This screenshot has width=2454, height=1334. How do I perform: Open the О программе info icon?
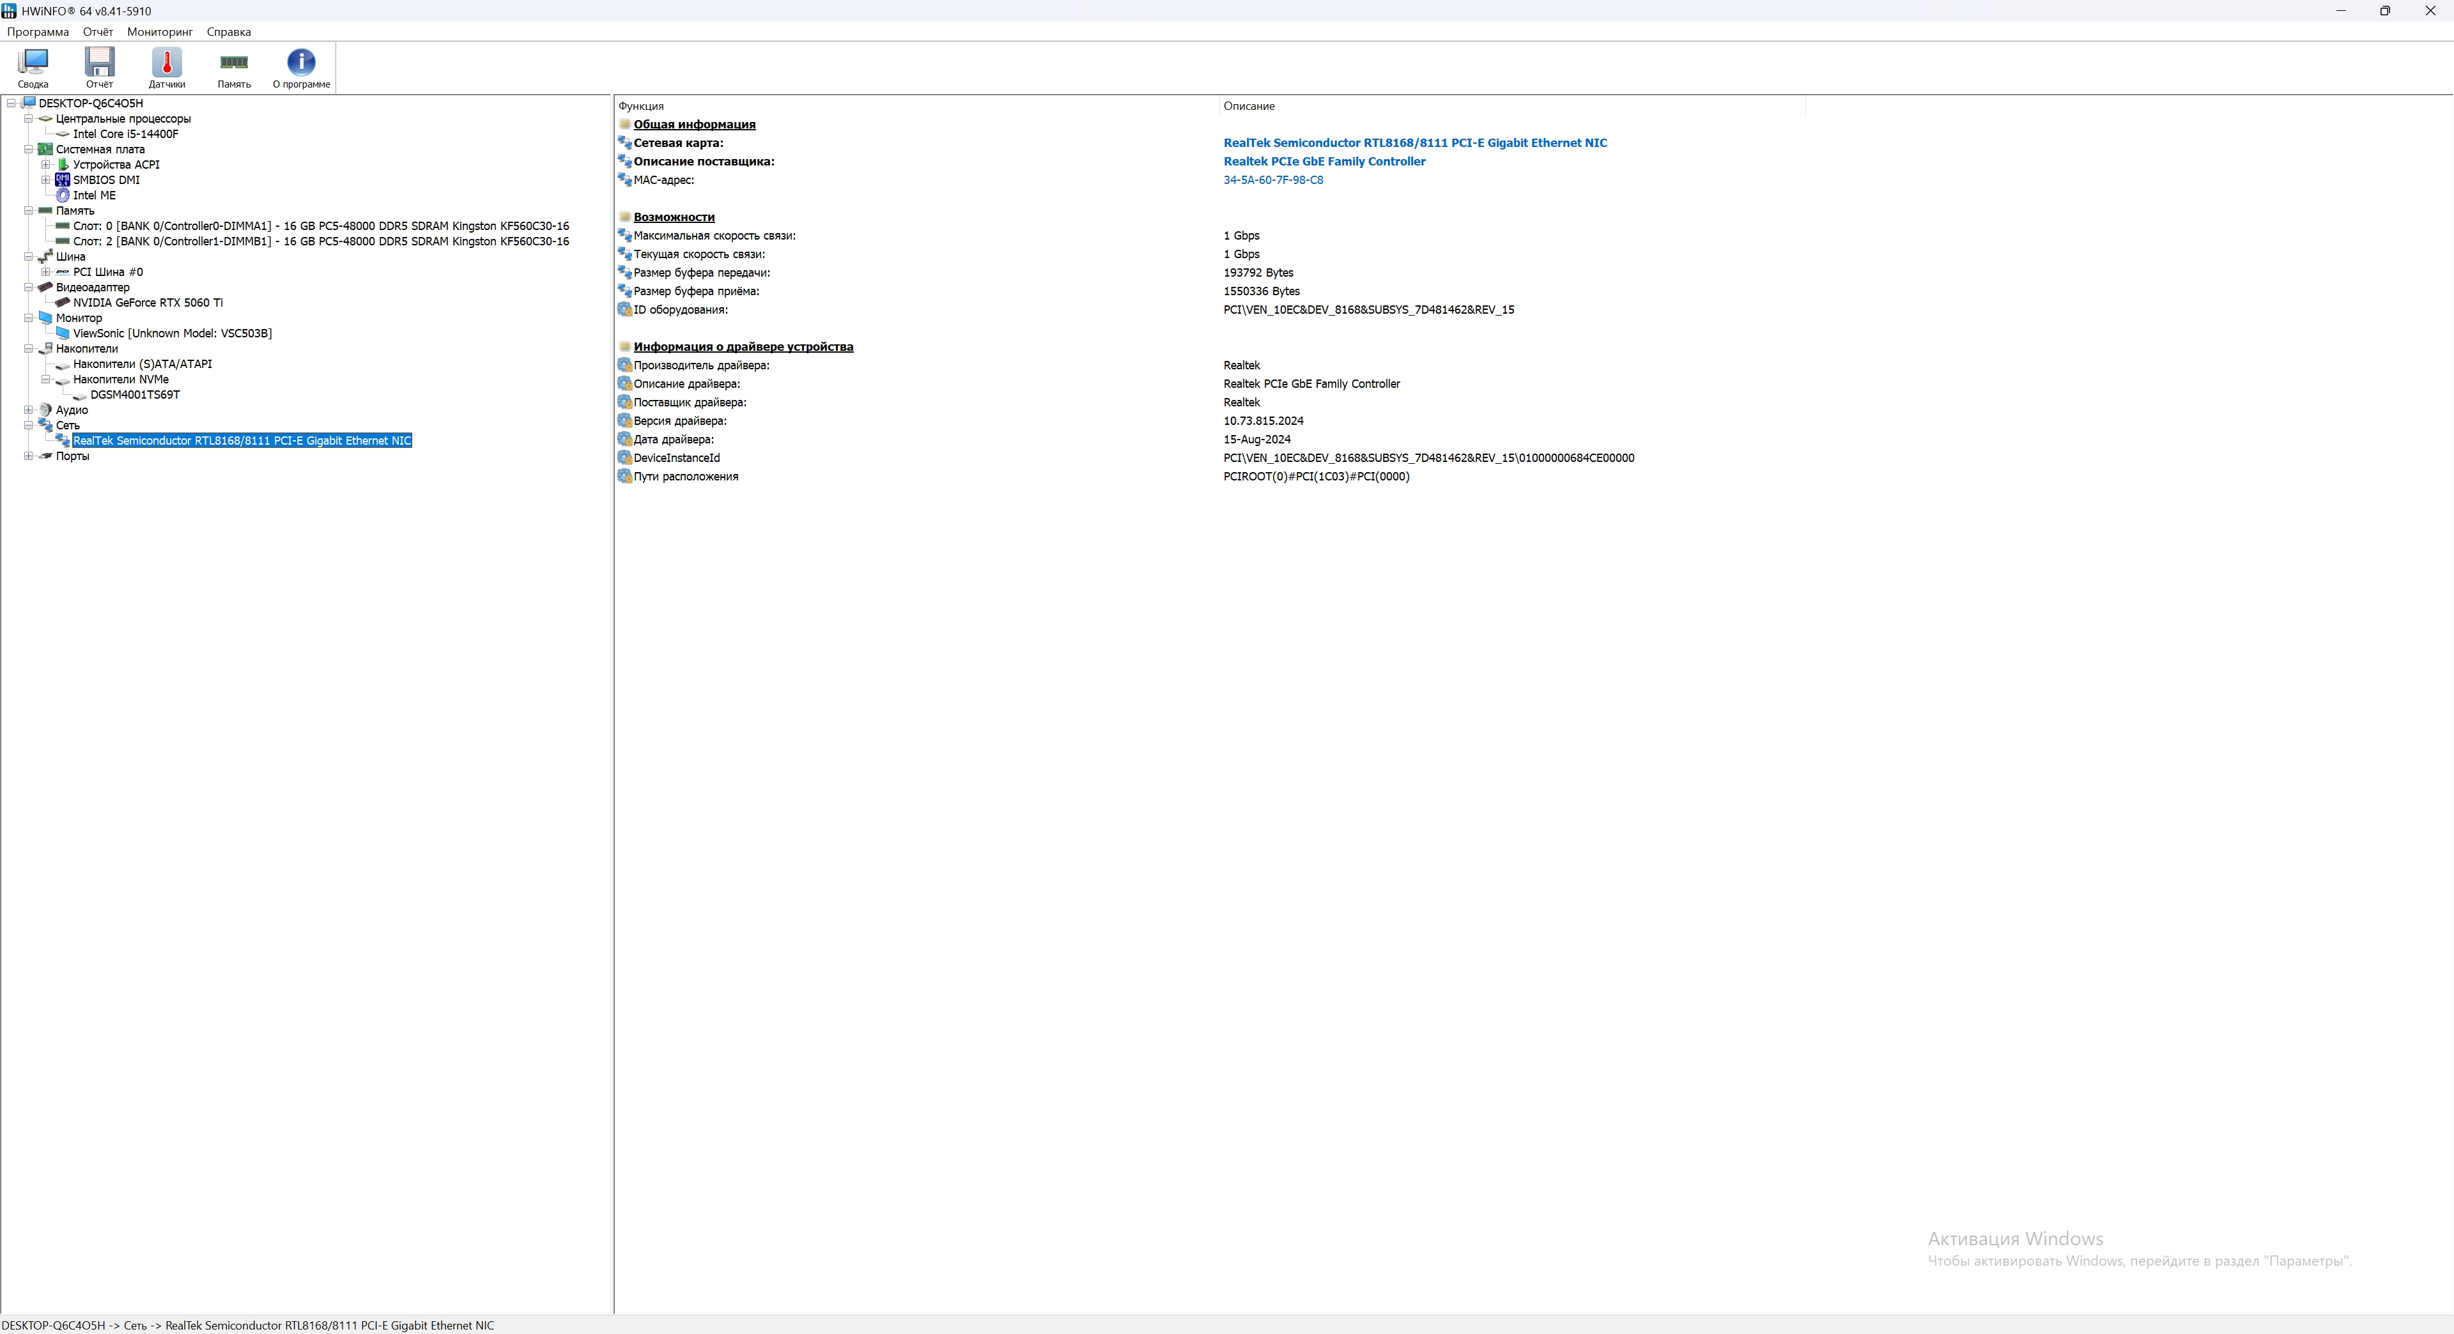click(x=301, y=66)
